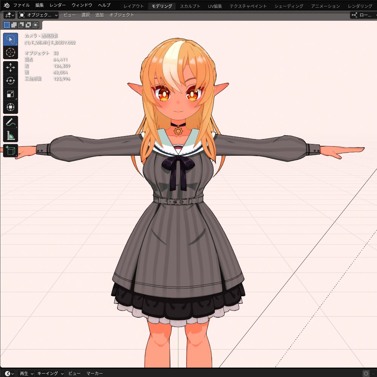Select the Annotate pencil tool
This screenshot has width=377, height=377.
(10, 123)
